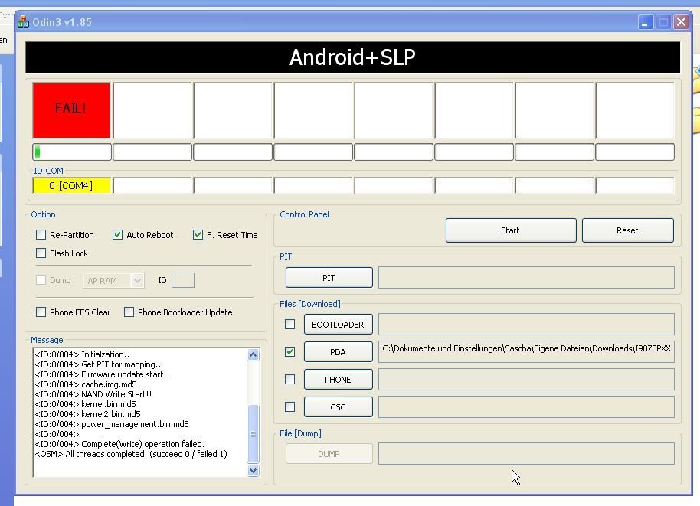
Task: Click the Message log scroll up arrow
Action: coord(254,354)
